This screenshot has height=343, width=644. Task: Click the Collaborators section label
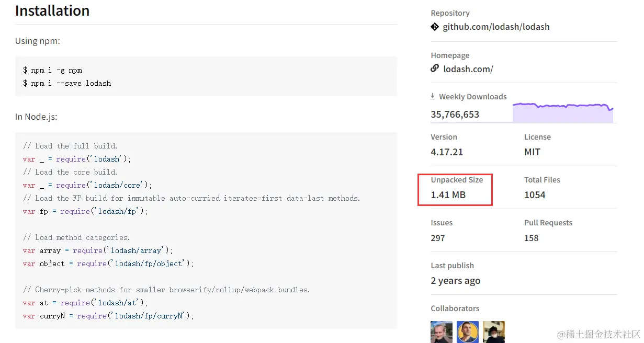pos(455,308)
